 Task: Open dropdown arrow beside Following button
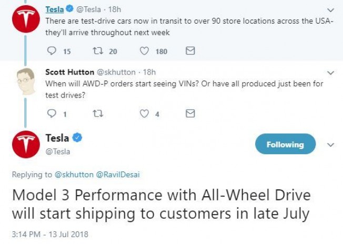pyautogui.click(x=330, y=145)
